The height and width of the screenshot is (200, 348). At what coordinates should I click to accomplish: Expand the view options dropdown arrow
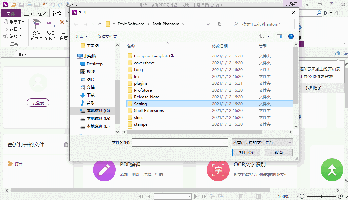click(x=268, y=37)
